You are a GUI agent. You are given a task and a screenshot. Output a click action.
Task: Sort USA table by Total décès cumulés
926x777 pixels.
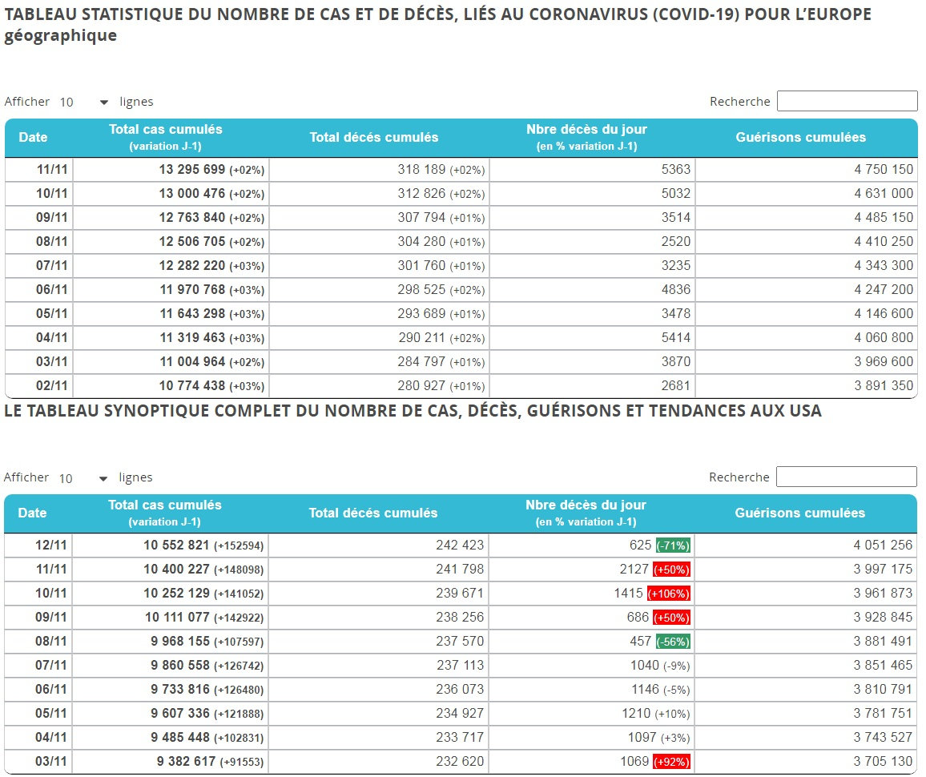pyautogui.click(x=373, y=513)
